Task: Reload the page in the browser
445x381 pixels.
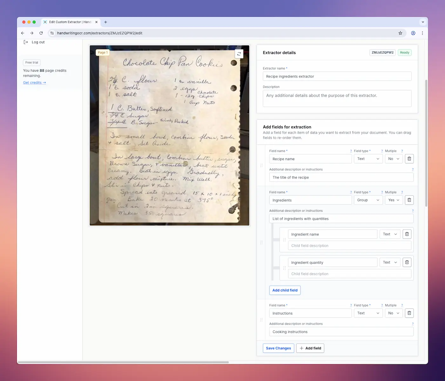Action: (x=41, y=33)
